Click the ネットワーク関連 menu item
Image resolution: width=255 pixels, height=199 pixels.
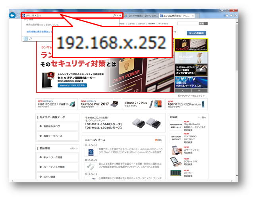[57, 157]
